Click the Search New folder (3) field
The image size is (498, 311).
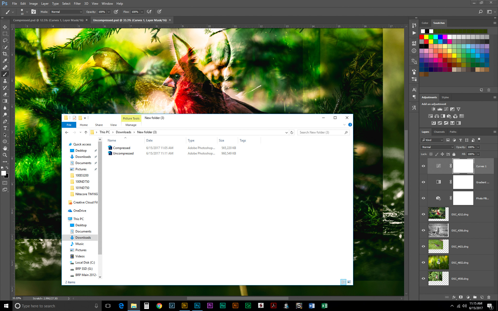pyautogui.click(x=323, y=132)
